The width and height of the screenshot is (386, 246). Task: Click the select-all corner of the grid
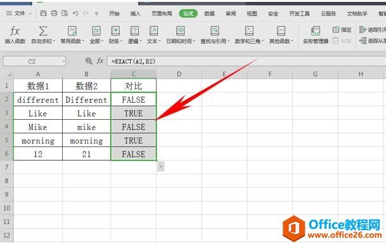9,74
